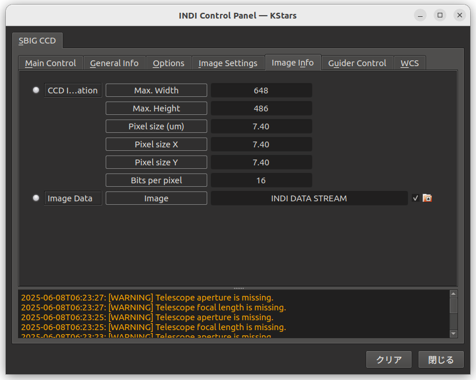Click the save image folder icon
Viewport: 476px width, 380px height.
click(x=427, y=198)
